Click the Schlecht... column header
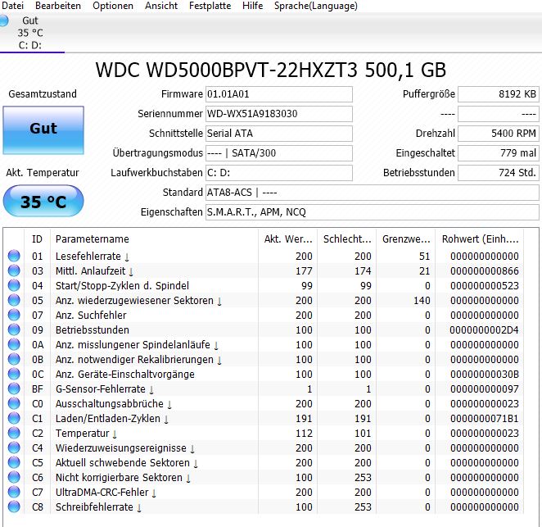This screenshot has width=542, height=527. [x=346, y=239]
